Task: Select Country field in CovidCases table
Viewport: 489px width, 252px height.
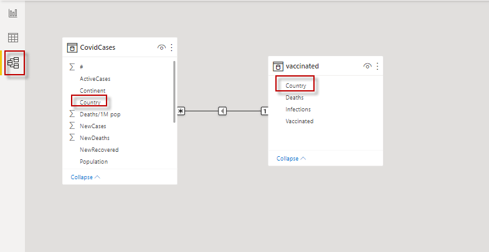Action: click(x=90, y=102)
